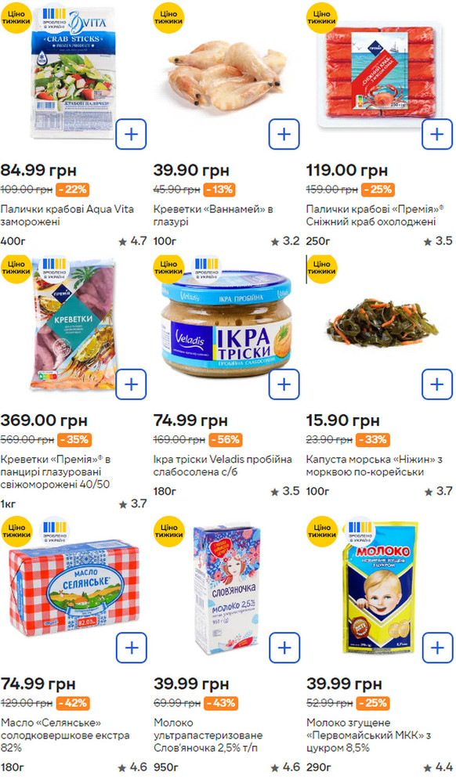Open 'Креветки «Ваннамей» в глазурі' product link
The image size is (456, 783).
pos(213,215)
